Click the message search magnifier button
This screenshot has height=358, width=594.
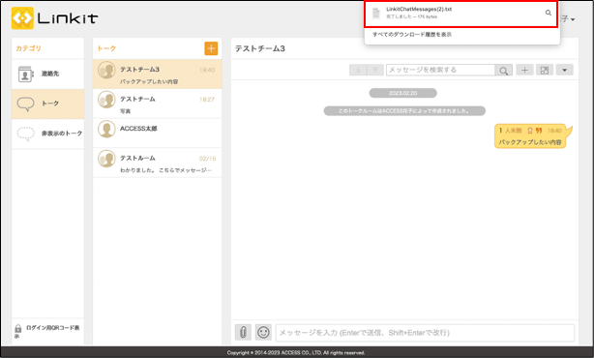[503, 71]
